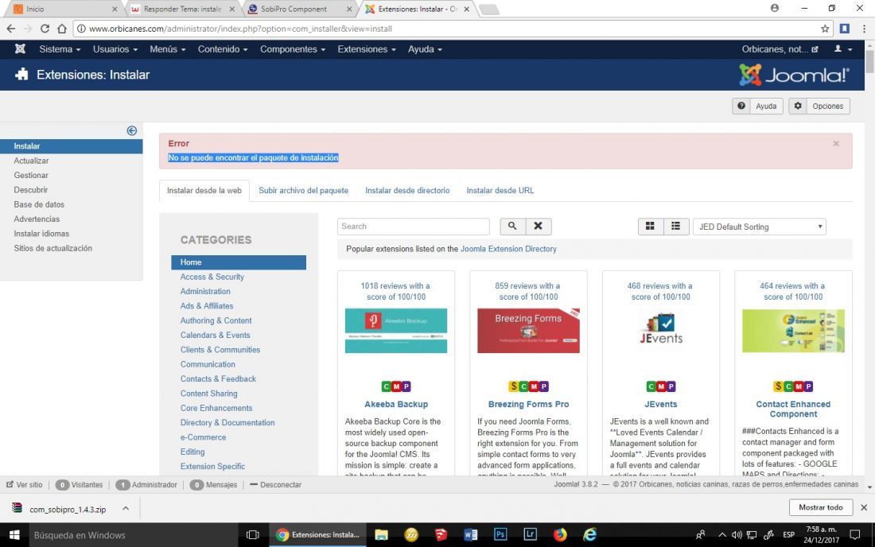Dismiss the error message with its close X

point(836,144)
